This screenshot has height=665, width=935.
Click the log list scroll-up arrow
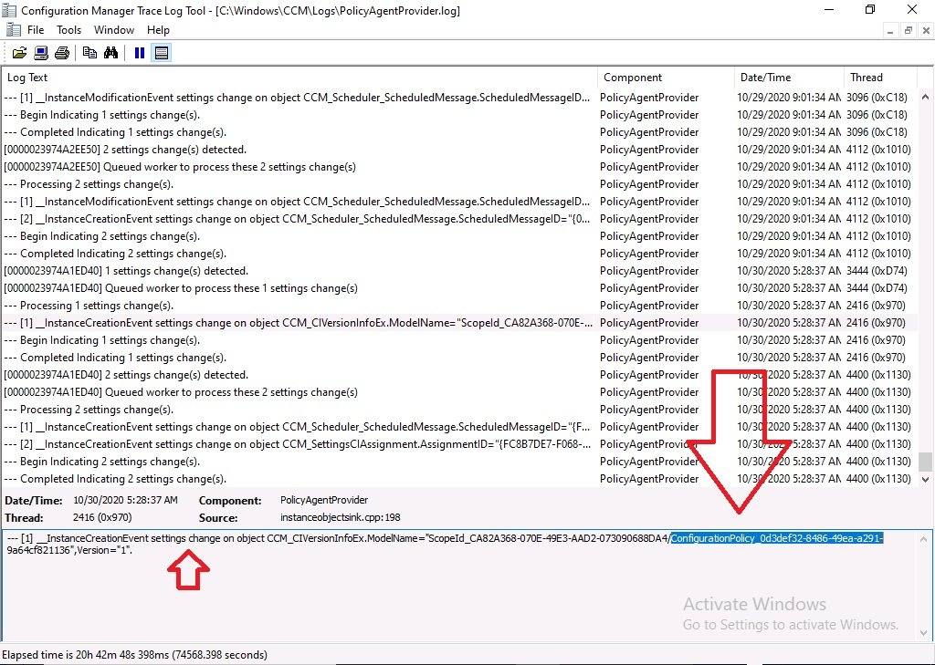coord(925,97)
